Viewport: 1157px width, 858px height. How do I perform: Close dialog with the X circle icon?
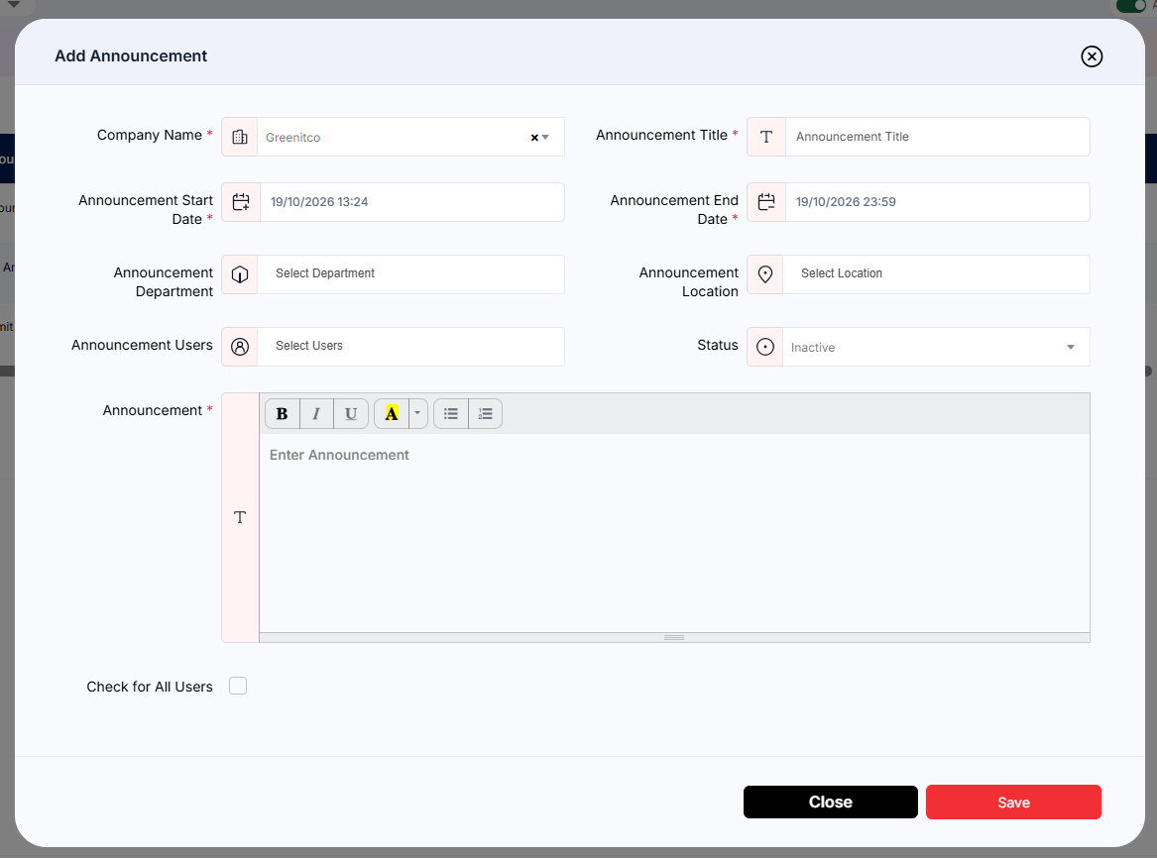[x=1092, y=56]
